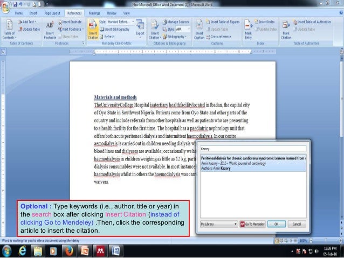Open the Mendeley Export button

point(140,29)
